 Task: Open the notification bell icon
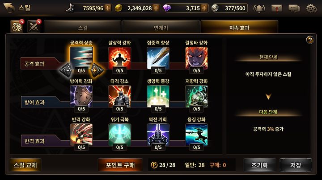[259, 8]
